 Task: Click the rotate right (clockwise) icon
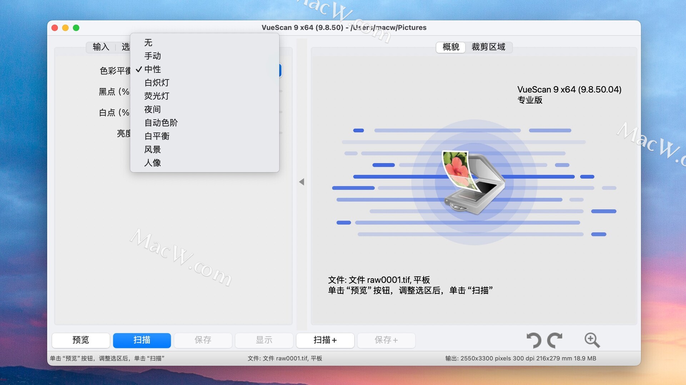(x=555, y=340)
